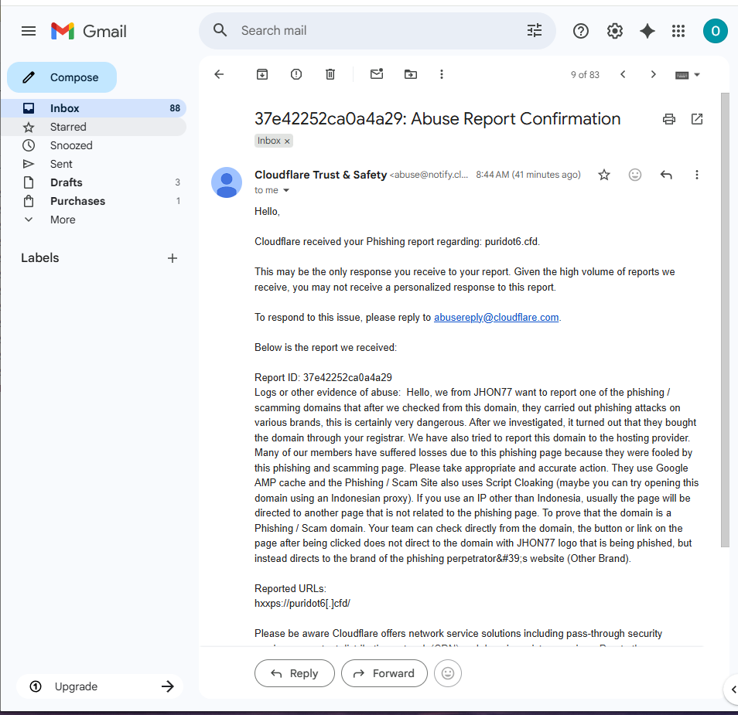The height and width of the screenshot is (715, 738).
Task: Go to newer email arrow
Action: point(623,74)
